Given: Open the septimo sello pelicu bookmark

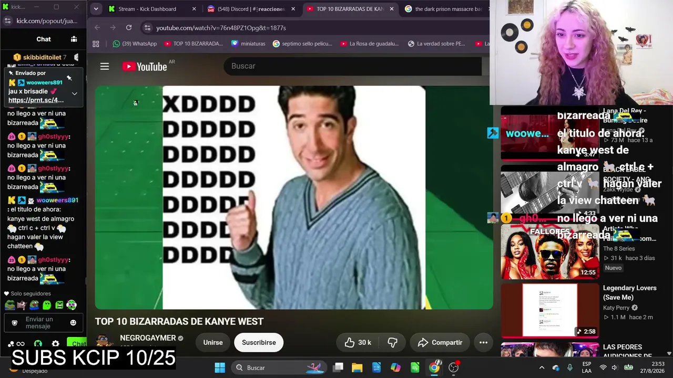Looking at the screenshot, I should 302,44.
